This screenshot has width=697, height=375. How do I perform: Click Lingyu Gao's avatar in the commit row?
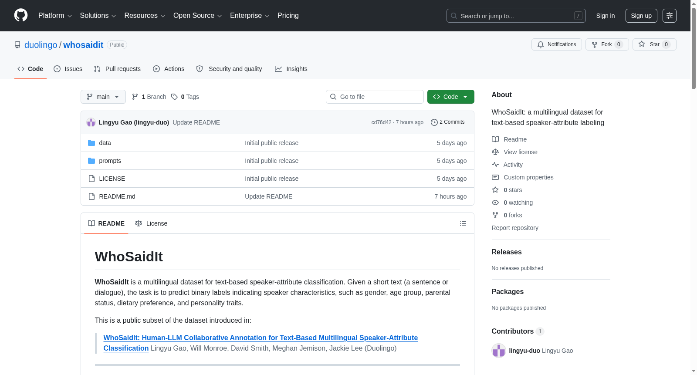(x=91, y=122)
